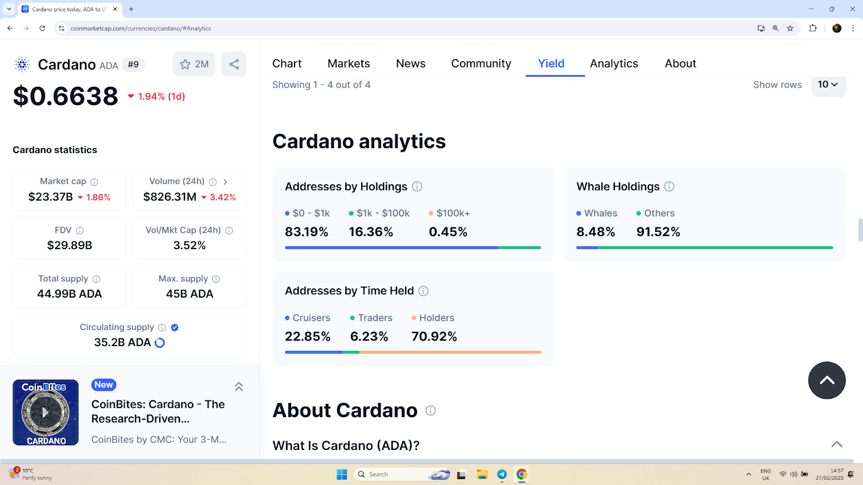Click the Total supply info icon
This screenshot has width=863, height=485.
[97, 279]
